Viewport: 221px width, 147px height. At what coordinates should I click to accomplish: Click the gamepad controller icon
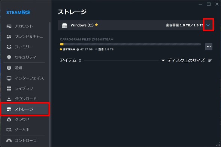click(9, 140)
